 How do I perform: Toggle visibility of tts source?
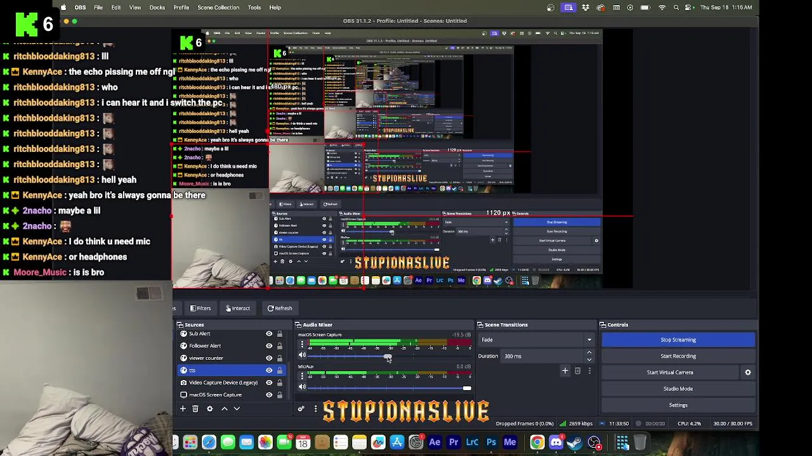click(x=269, y=370)
